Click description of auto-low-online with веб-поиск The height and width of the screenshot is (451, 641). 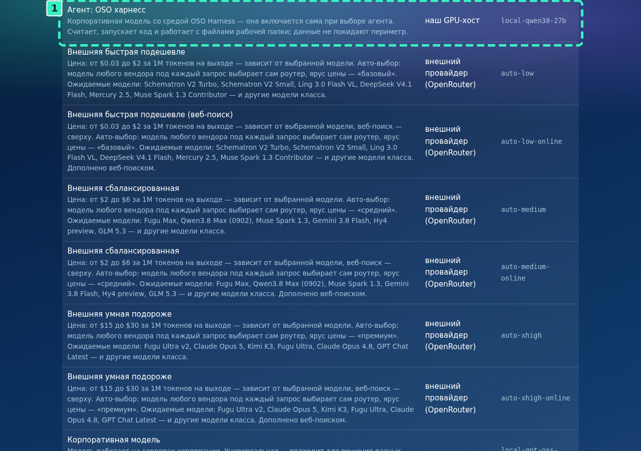[x=240, y=147]
